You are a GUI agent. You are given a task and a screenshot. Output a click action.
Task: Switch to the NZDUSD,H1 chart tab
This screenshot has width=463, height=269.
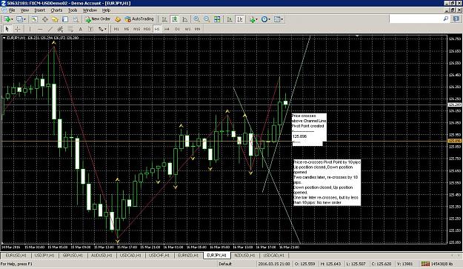245,255
